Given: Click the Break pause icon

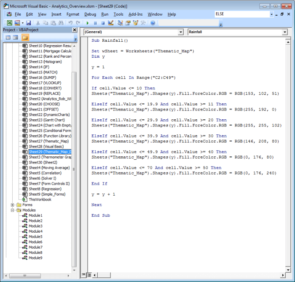Looking at the screenshot, I should [x=95, y=23].
